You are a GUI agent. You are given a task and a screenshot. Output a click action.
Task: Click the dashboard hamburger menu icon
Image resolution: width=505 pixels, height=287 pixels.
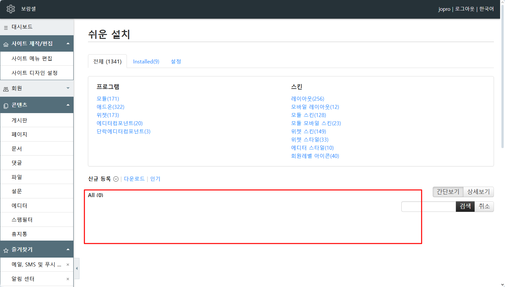coord(6,27)
